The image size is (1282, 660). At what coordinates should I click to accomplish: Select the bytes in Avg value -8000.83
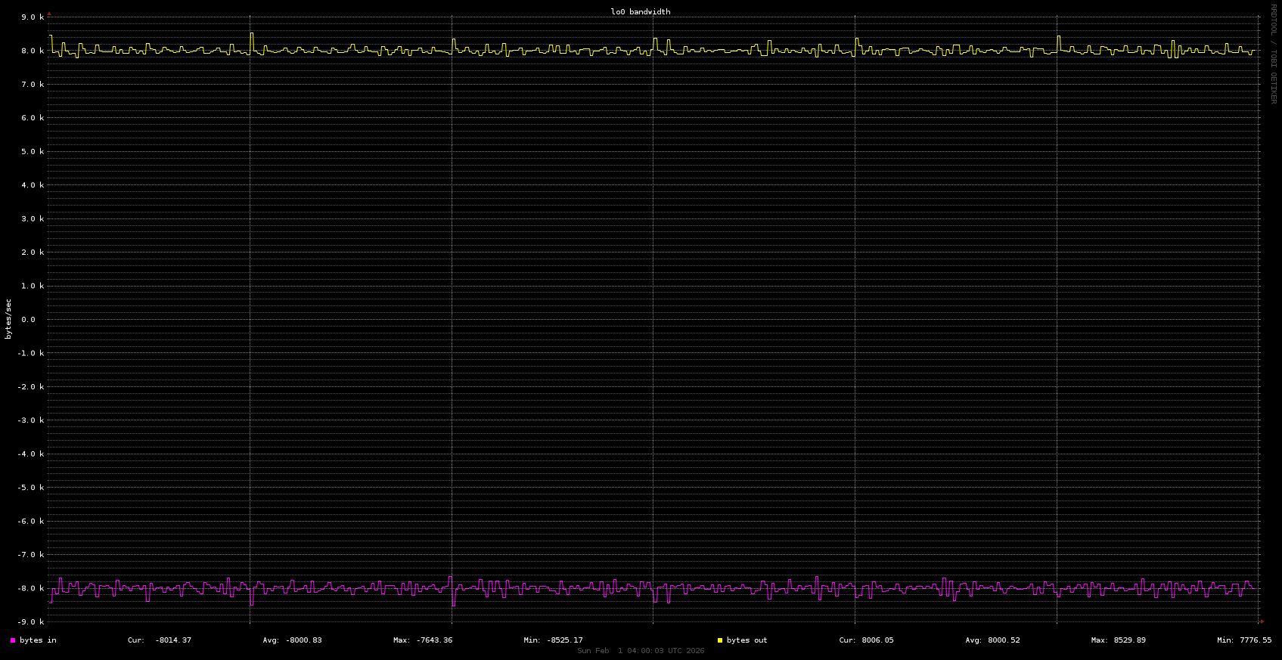point(303,640)
